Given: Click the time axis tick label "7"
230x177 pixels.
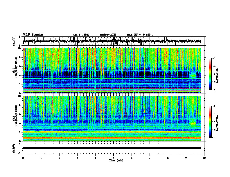Looking at the screenshot, I should pyautogui.click(x=150, y=158).
